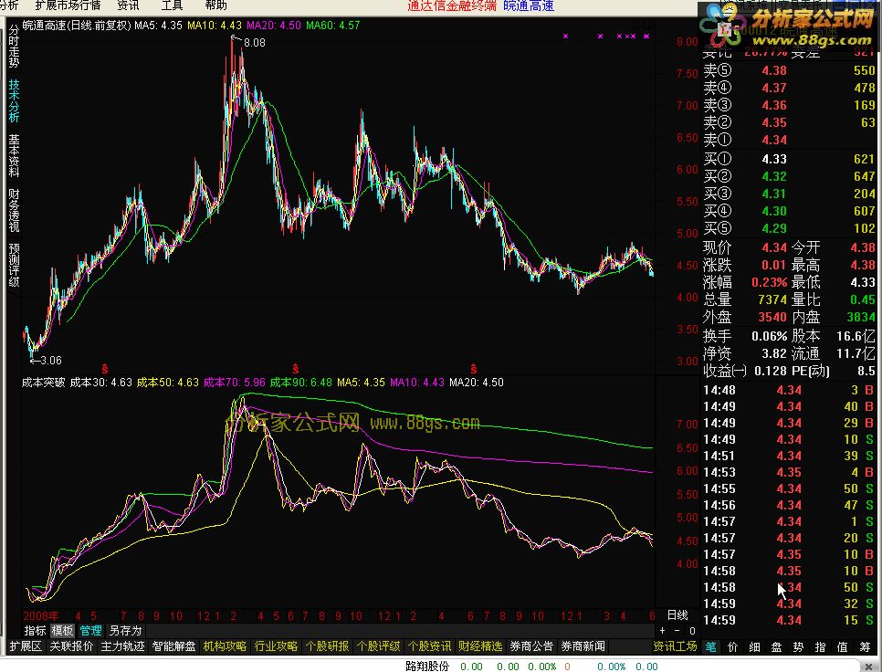The height and width of the screenshot is (672, 882).
Task: Select the 细 detail tab
Action: point(754,647)
